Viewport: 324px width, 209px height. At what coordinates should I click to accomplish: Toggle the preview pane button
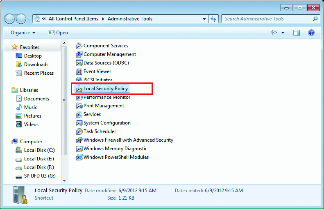[297, 33]
